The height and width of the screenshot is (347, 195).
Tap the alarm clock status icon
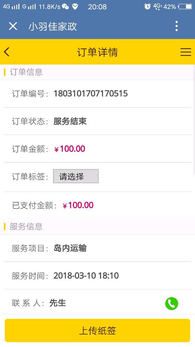(x=147, y=7)
